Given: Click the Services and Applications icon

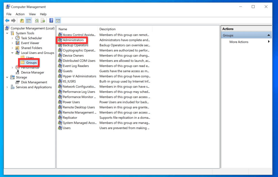Looking at the screenshot, I should [12, 87].
